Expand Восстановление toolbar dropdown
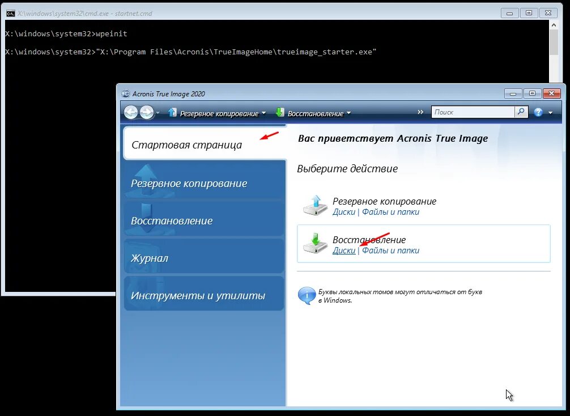Viewport: 570px width, 416px height. click(x=349, y=113)
